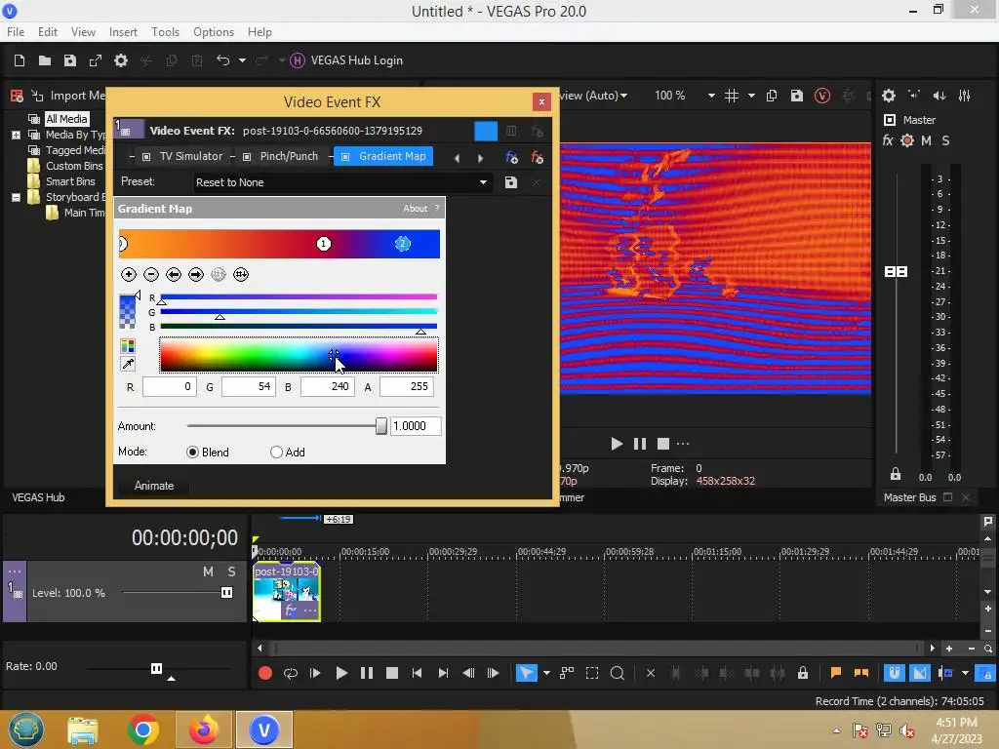Click in the color spectrum picker
Image resolution: width=999 pixels, height=749 pixels.
[x=299, y=355]
